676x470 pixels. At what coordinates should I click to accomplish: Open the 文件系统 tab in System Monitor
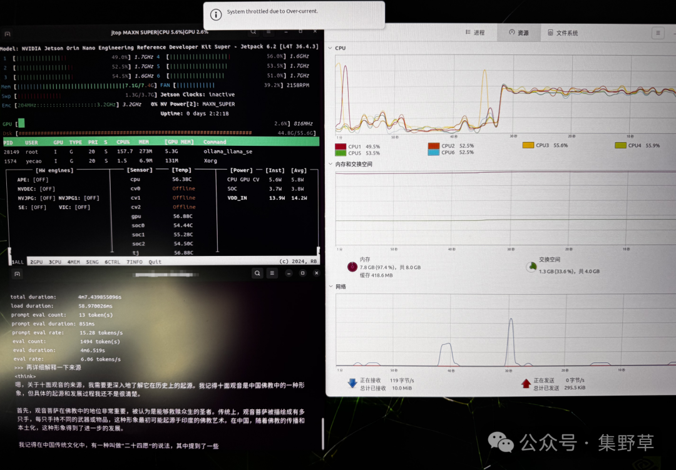563,33
